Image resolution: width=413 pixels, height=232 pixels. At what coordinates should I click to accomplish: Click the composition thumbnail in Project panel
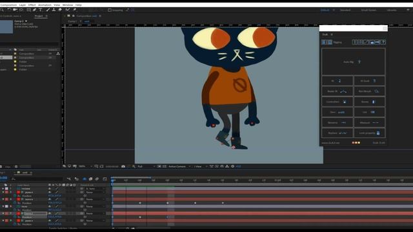(6, 26)
